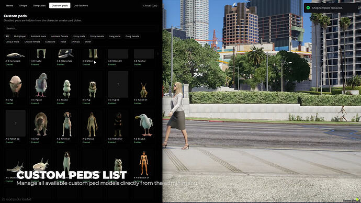Select the Rottweiler ped thumbnail
The width and height of the screenshot is (361, 203).
[x=118, y=123]
